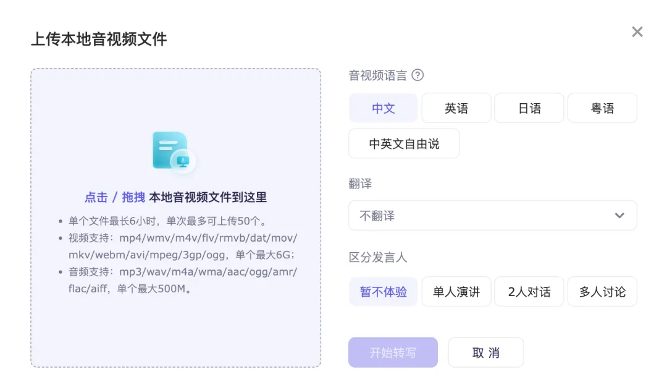The image size is (667, 390).
Task: Choose the 中英文自由说 language option
Action: click(x=404, y=144)
